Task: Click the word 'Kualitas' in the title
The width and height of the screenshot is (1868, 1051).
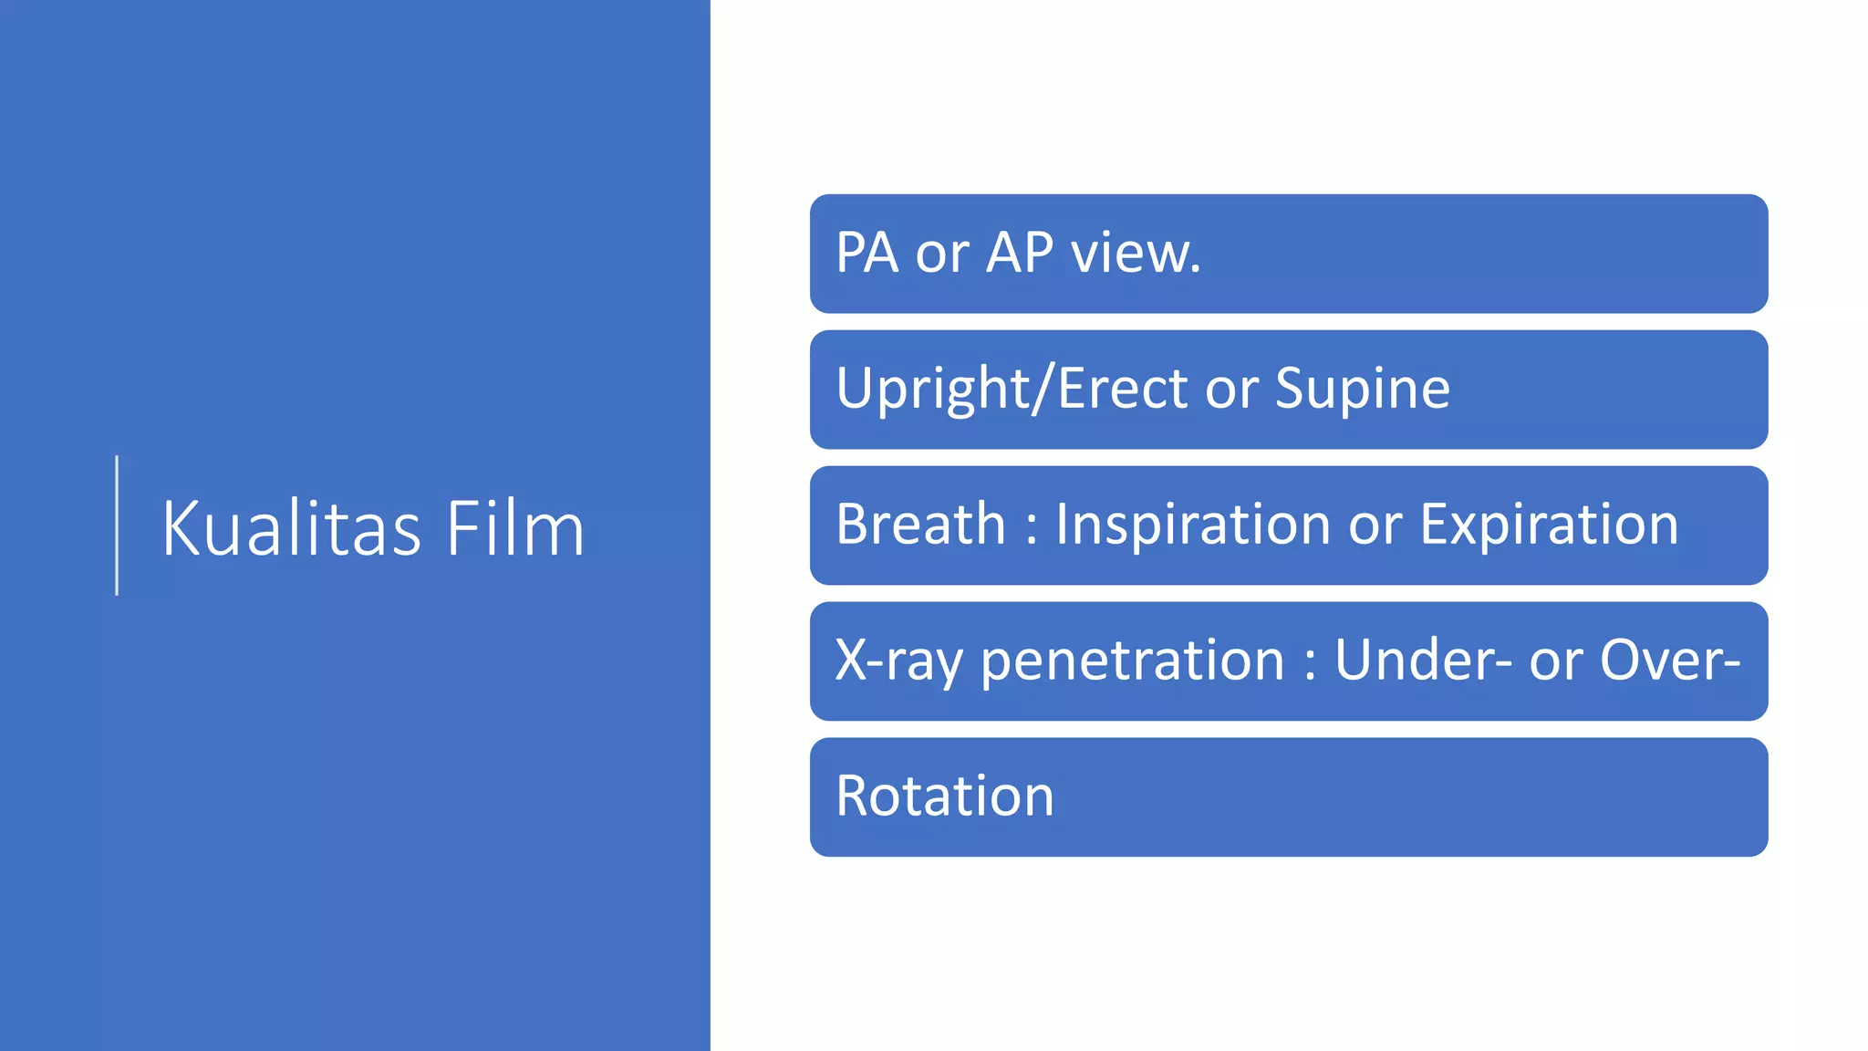Action: [x=292, y=527]
